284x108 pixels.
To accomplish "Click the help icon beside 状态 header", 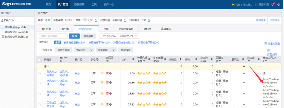I will [97, 59].
